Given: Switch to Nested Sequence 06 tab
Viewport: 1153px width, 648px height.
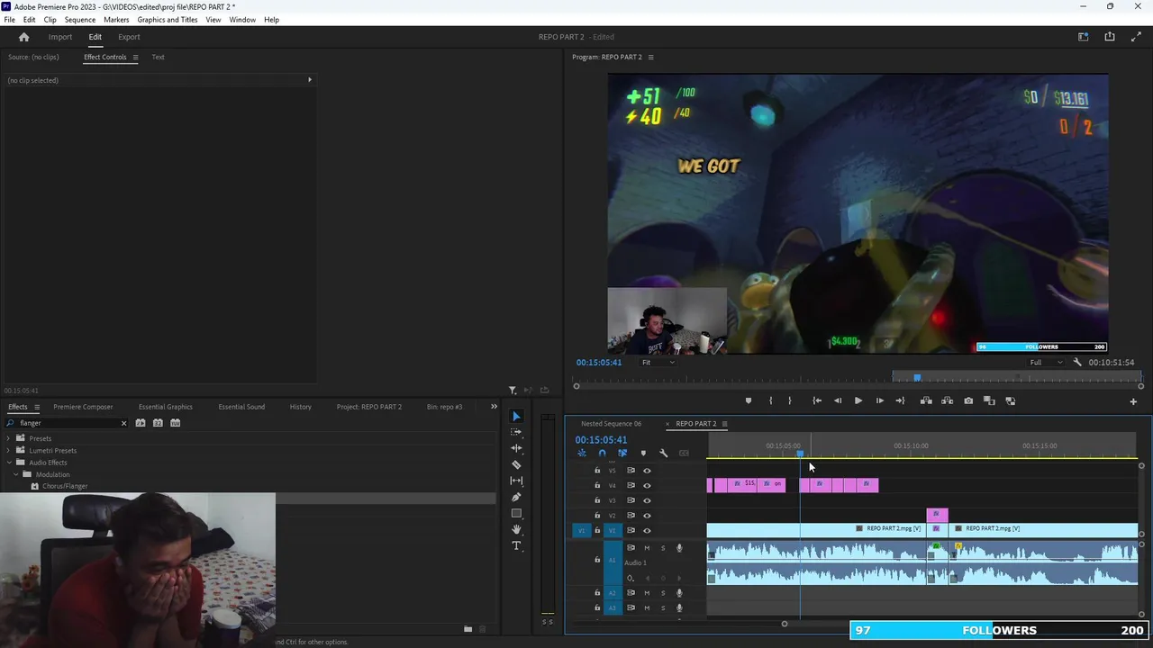Looking at the screenshot, I should [611, 424].
